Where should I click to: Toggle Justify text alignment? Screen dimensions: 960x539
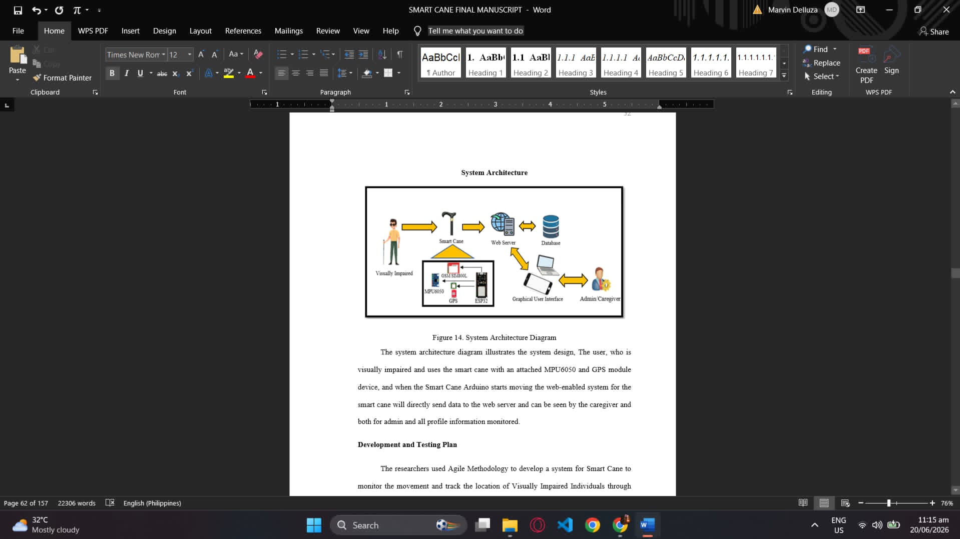pyautogui.click(x=324, y=73)
